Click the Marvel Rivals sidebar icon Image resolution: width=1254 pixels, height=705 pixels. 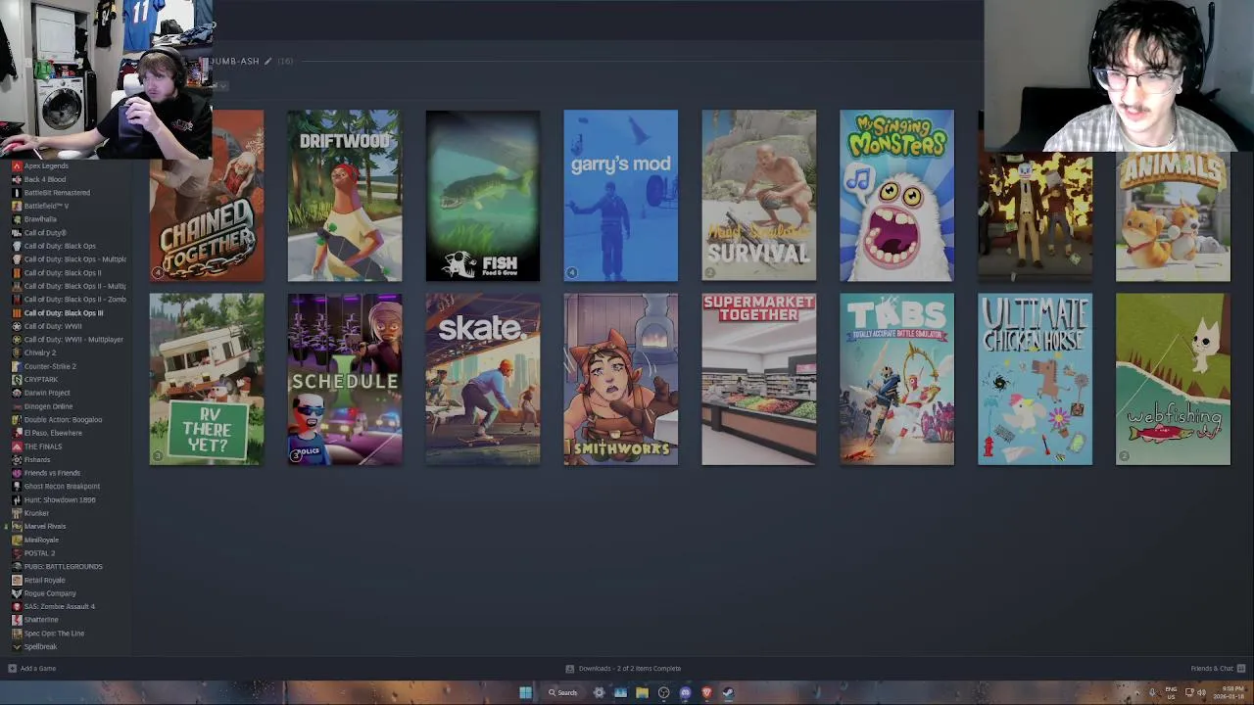pos(17,526)
